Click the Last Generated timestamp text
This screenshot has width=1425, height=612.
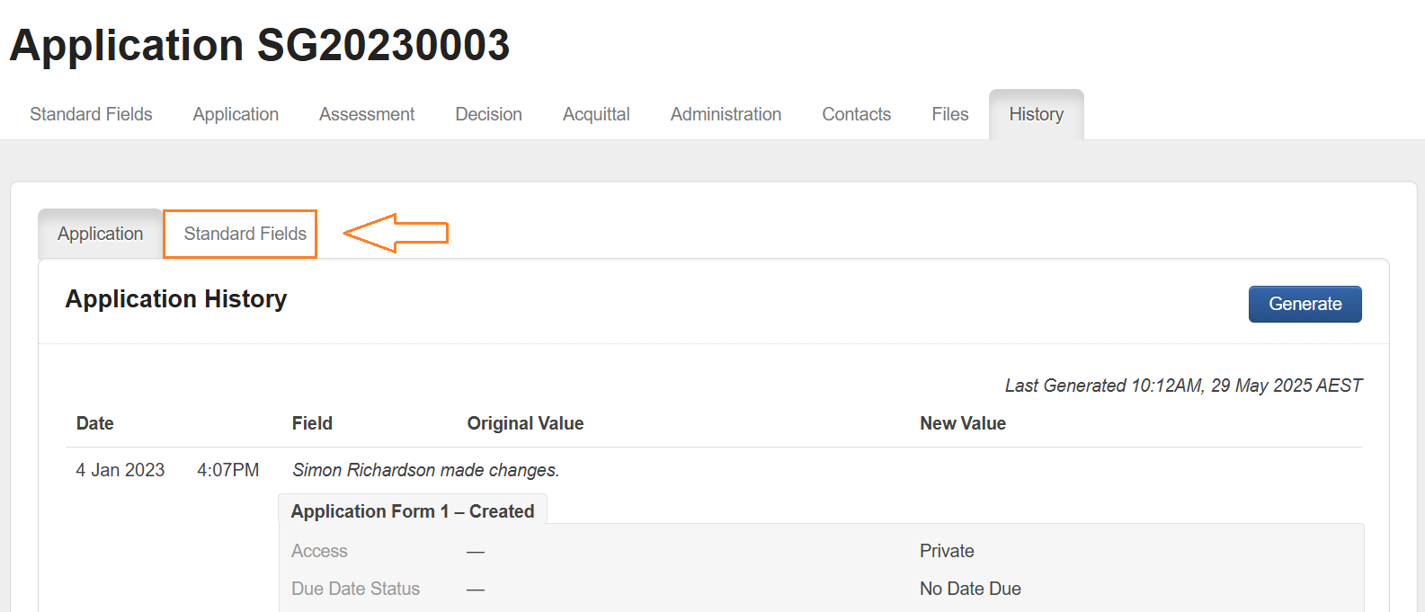coord(1183,386)
